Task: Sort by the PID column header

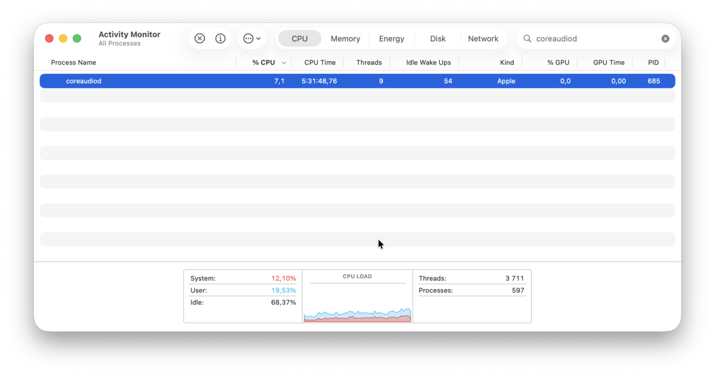Action: tap(653, 63)
